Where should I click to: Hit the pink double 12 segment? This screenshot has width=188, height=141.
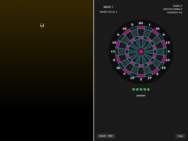coord(127,32)
